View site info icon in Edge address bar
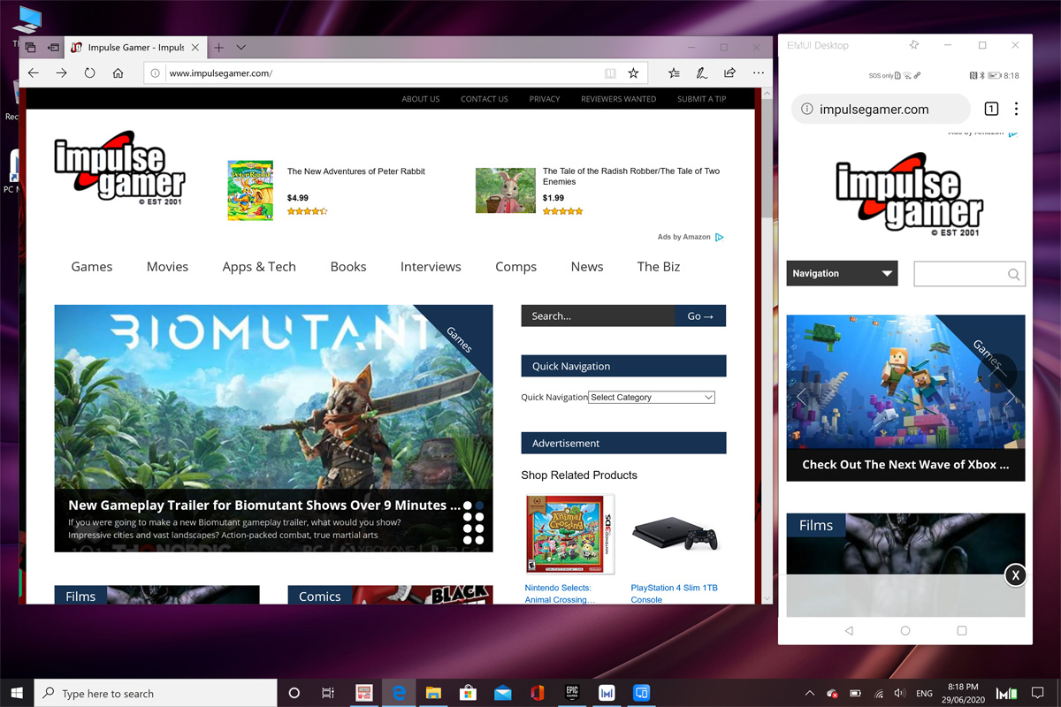 click(x=156, y=73)
